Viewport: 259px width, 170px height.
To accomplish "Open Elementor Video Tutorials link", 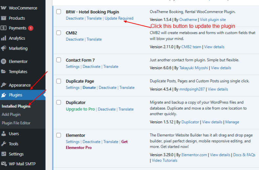I will pos(165,160).
